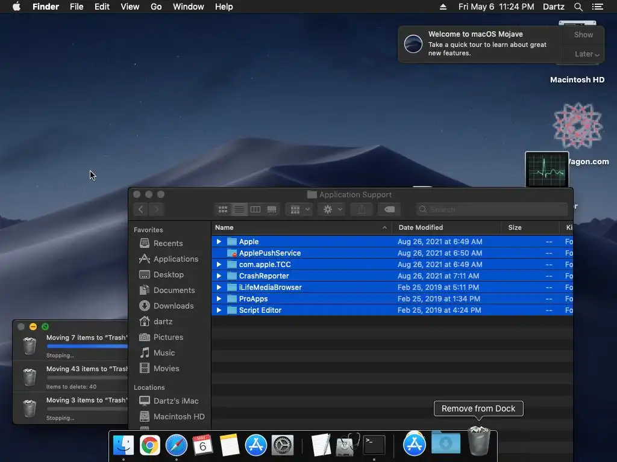Screen dimensions: 617x462
Task: Open the Finder menu
Action: point(46,7)
